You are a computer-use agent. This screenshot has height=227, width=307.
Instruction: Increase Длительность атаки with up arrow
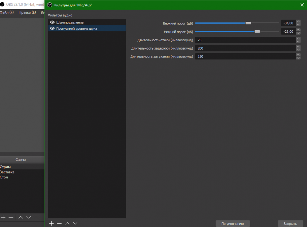pos(298,39)
